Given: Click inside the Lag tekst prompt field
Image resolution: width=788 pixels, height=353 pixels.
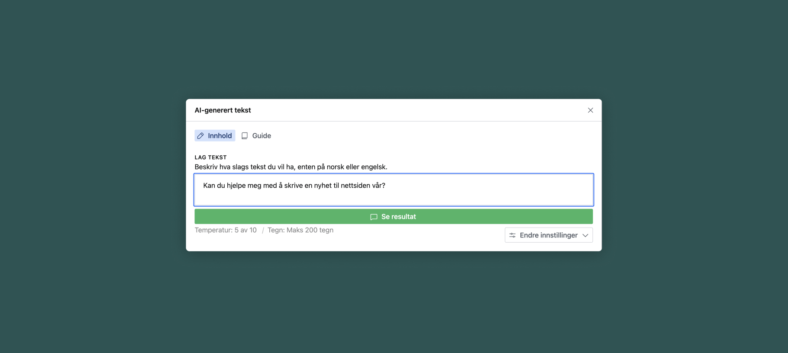Looking at the screenshot, I should click(394, 190).
